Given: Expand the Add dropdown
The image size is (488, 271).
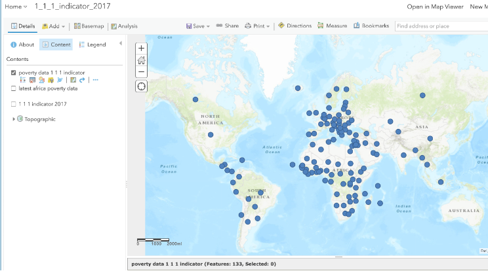Looking at the screenshot, I should point(53,26).
